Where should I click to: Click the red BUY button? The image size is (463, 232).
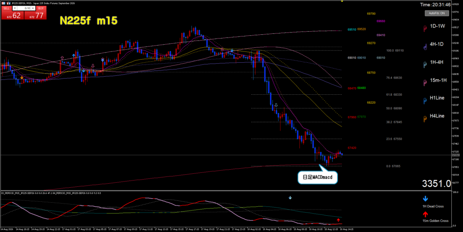[41, 8]
